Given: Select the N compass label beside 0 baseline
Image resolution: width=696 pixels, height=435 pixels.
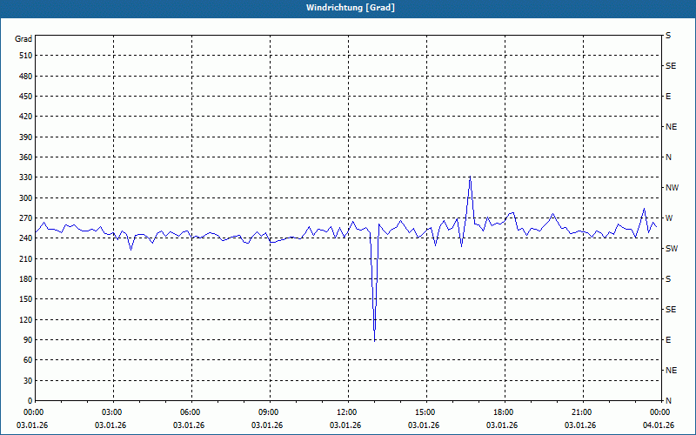Looking at the screenshot, I should click(668, 401).
